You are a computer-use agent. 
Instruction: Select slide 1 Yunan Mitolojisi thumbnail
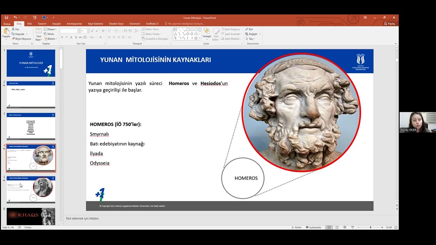point(31,63)
